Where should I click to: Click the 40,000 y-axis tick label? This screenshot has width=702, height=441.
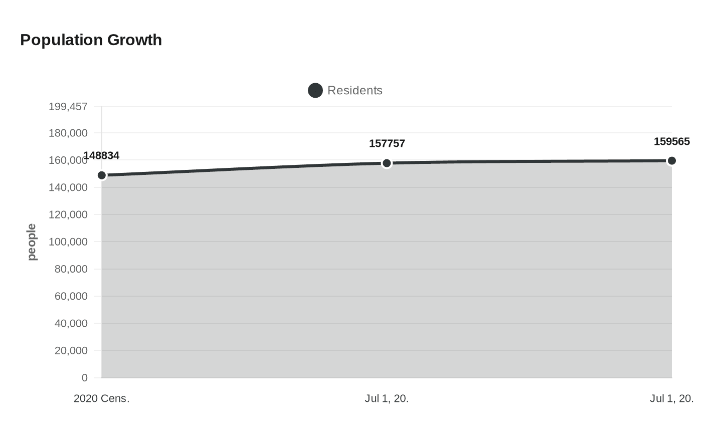pyautogui.click(x=71, y=324)
